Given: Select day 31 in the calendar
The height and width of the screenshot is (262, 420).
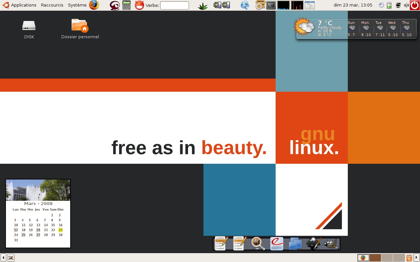Looking at the screenshot, I should click(x=16, y=240).
